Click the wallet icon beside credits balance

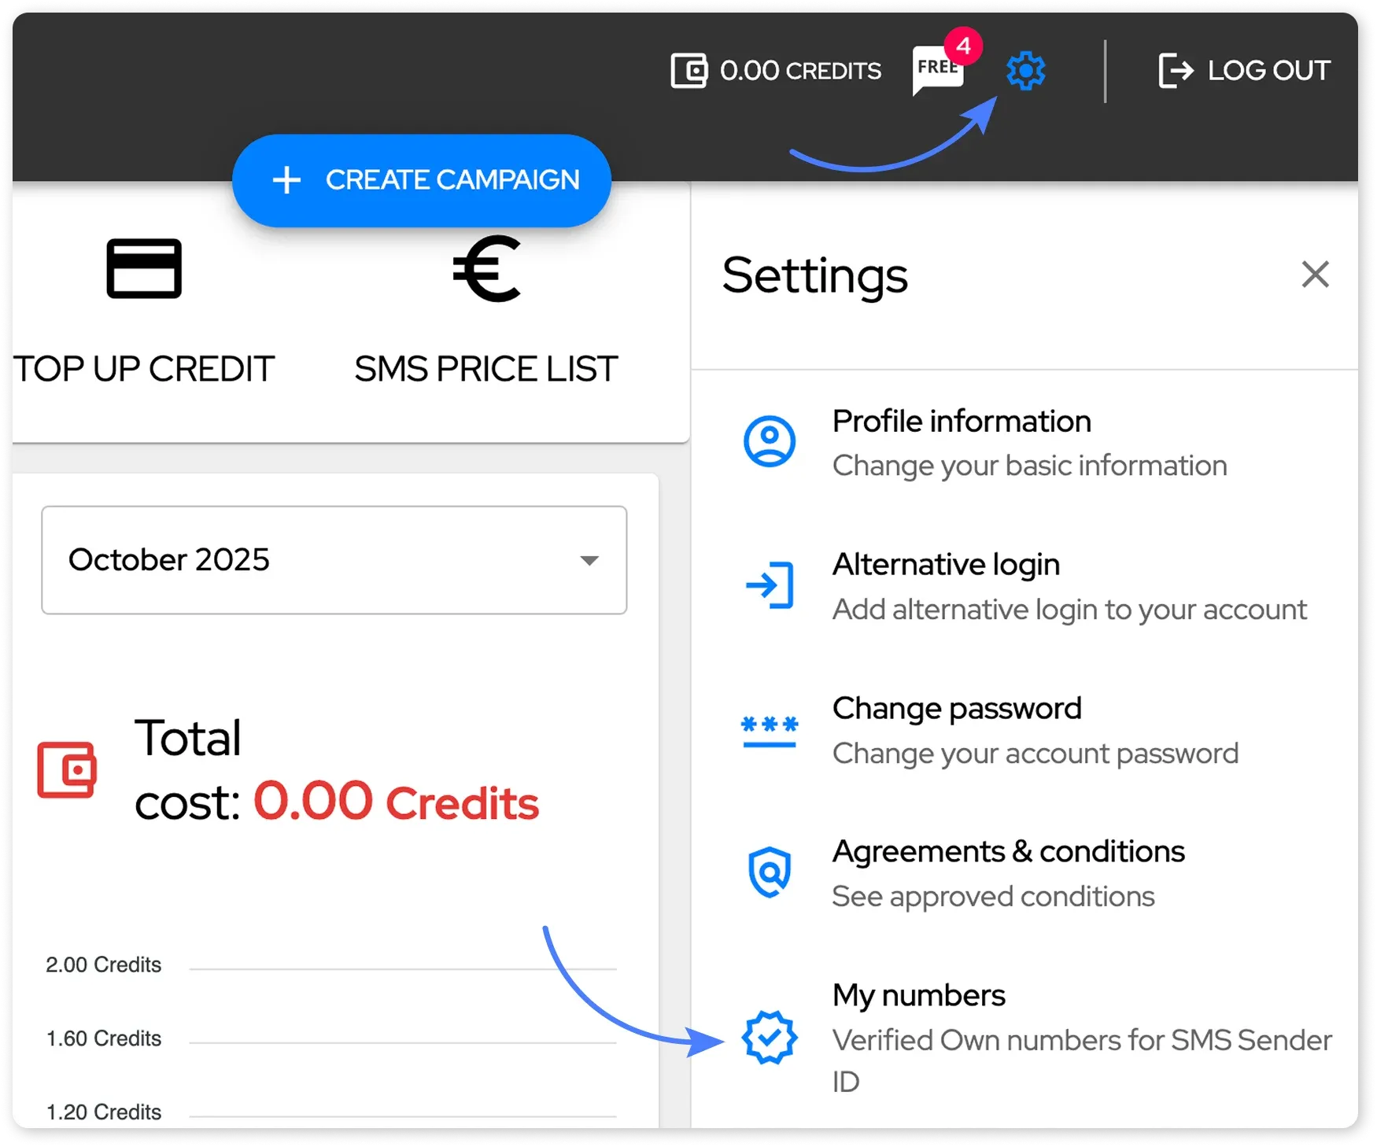coord(688,71)
